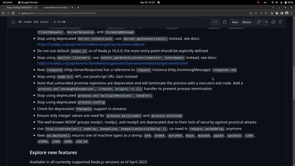Focus the github.com address bar
Image resolution: width=295 pixels, height=166 pixels.
click(132, 13)
